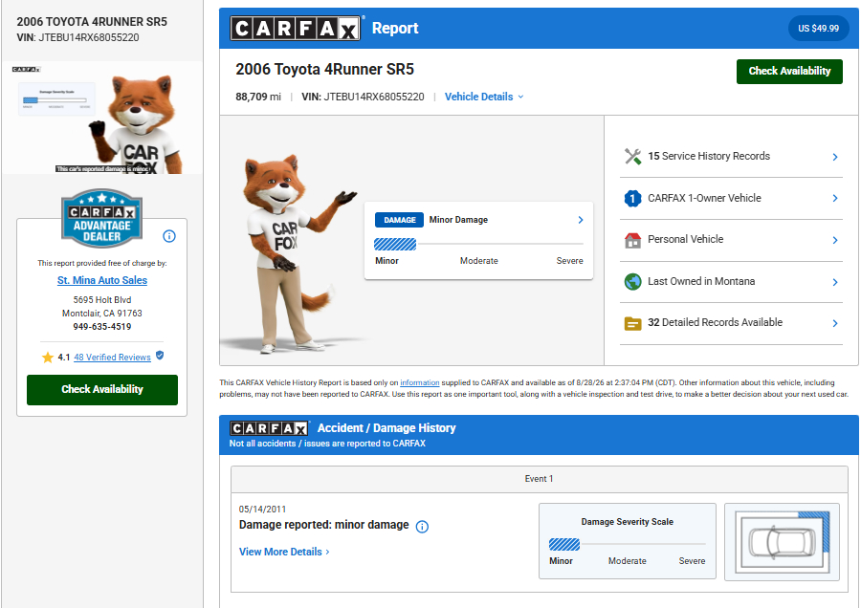861x608 pixels.
Task: Click the wrench Service History icon
Action: (632, 157)
